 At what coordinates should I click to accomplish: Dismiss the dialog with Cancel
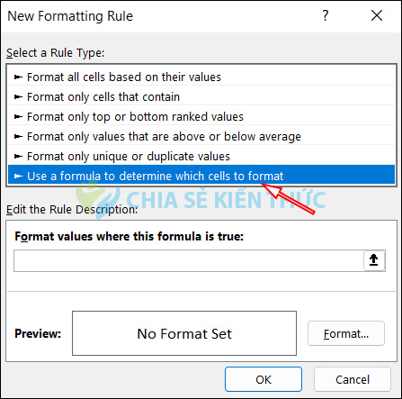click(x=353, y=379)
